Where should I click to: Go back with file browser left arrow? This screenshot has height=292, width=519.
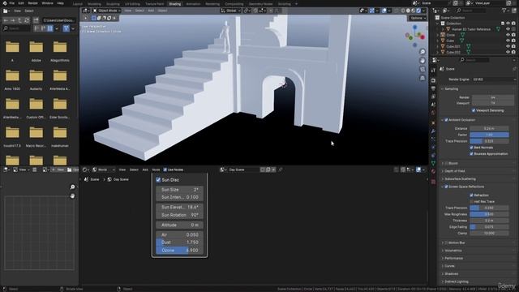click(6, 20)
